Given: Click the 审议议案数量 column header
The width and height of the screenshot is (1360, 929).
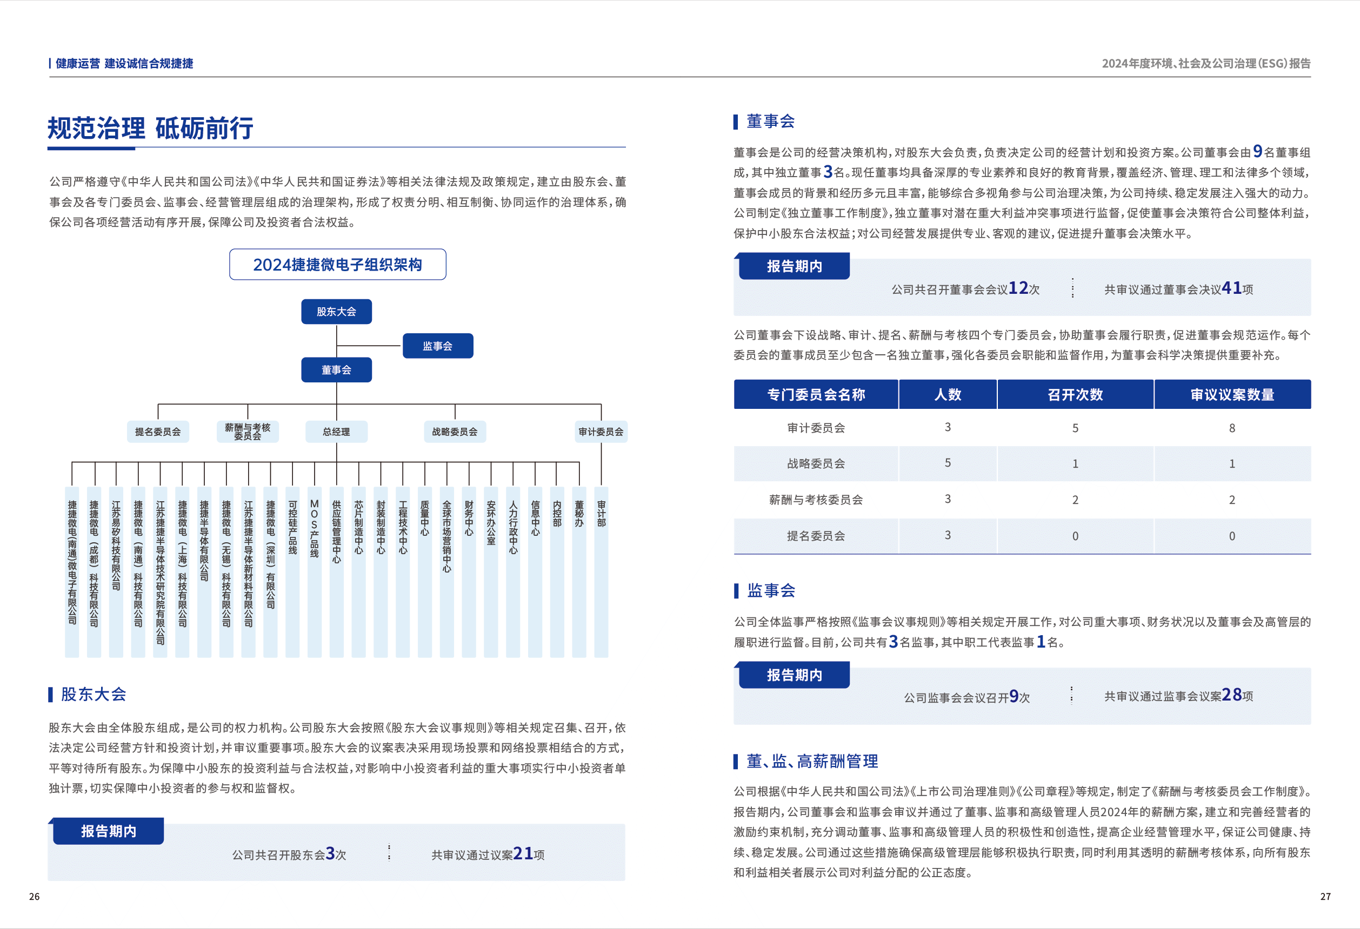Looking at the screenshot, I should (1232, 395).
